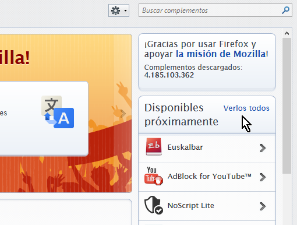The height and width of the screenshot is (225, 297).
Task: Click the Euskalbar add-on icon
Action: click(154, 147)
